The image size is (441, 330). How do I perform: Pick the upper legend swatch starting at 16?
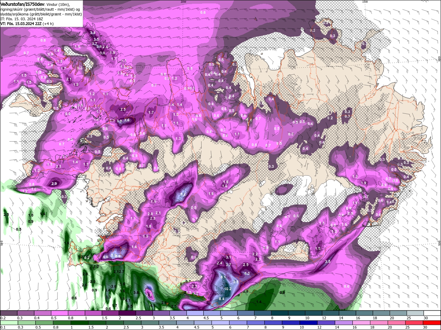coord(365,313)
